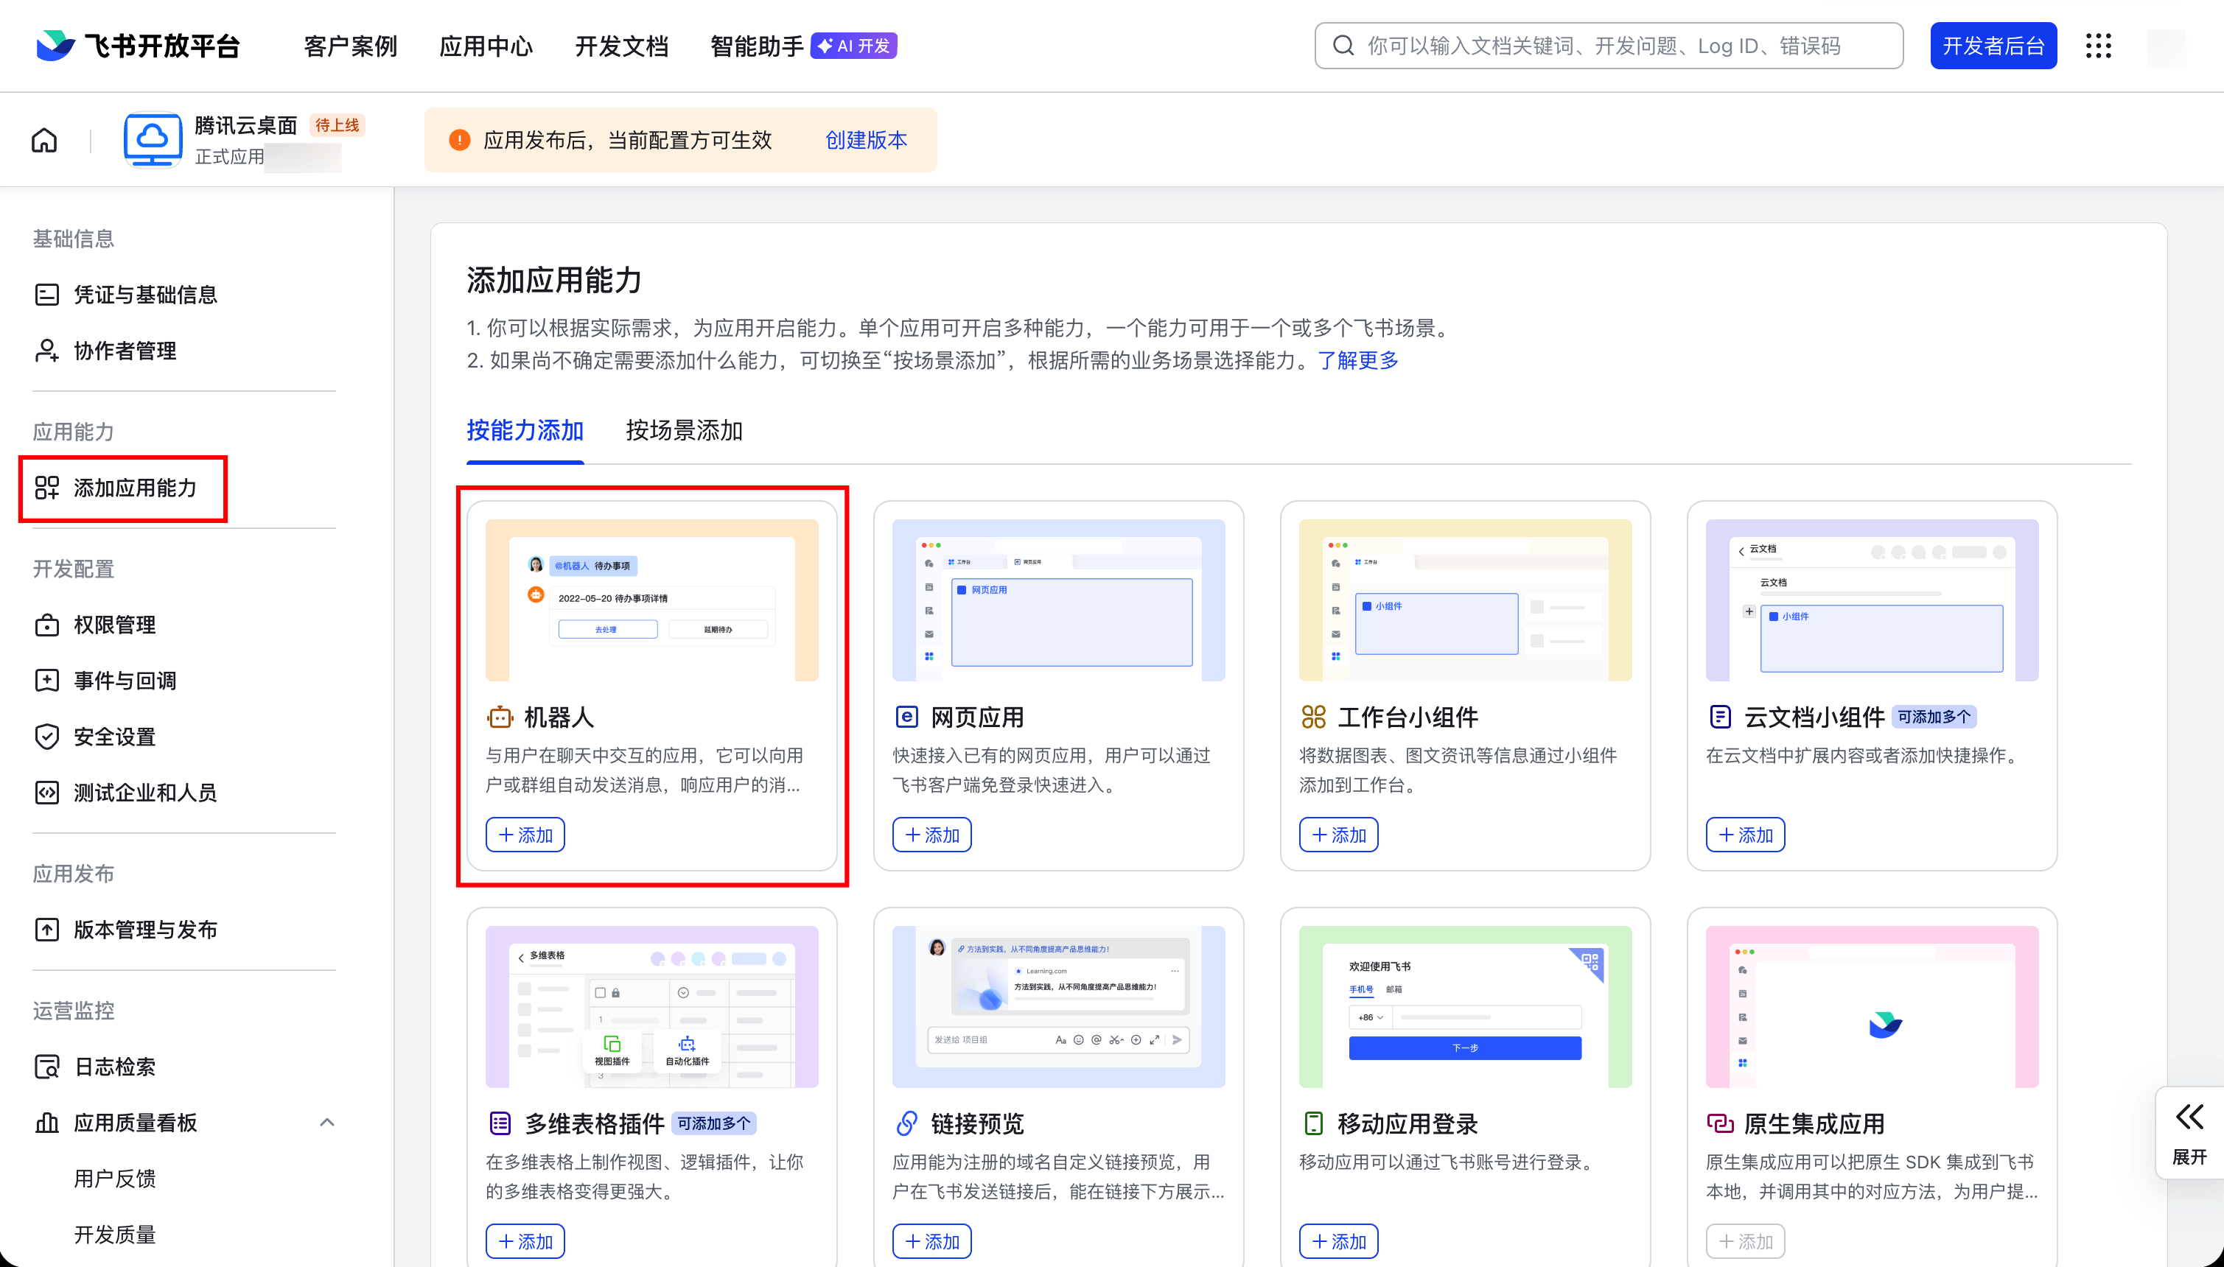Open 权限管理 permission settings
This screenshot has width=2224, height=1267.
[x=114, y=625]
